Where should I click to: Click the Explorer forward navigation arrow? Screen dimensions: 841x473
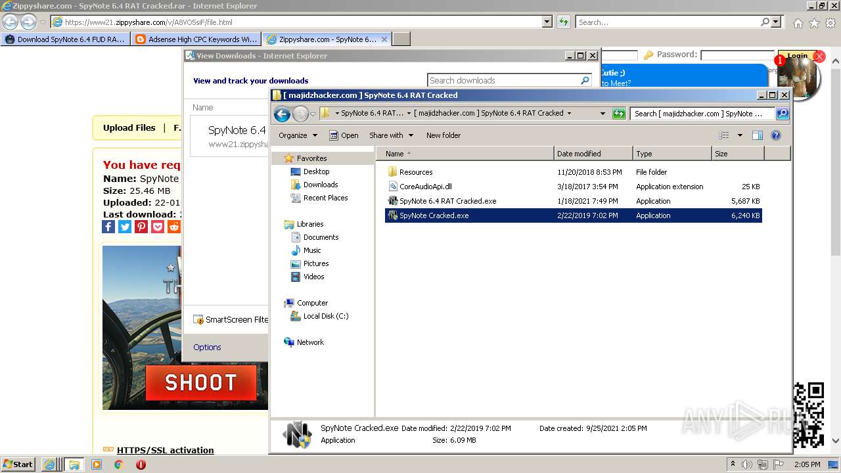tap(300, 114)
